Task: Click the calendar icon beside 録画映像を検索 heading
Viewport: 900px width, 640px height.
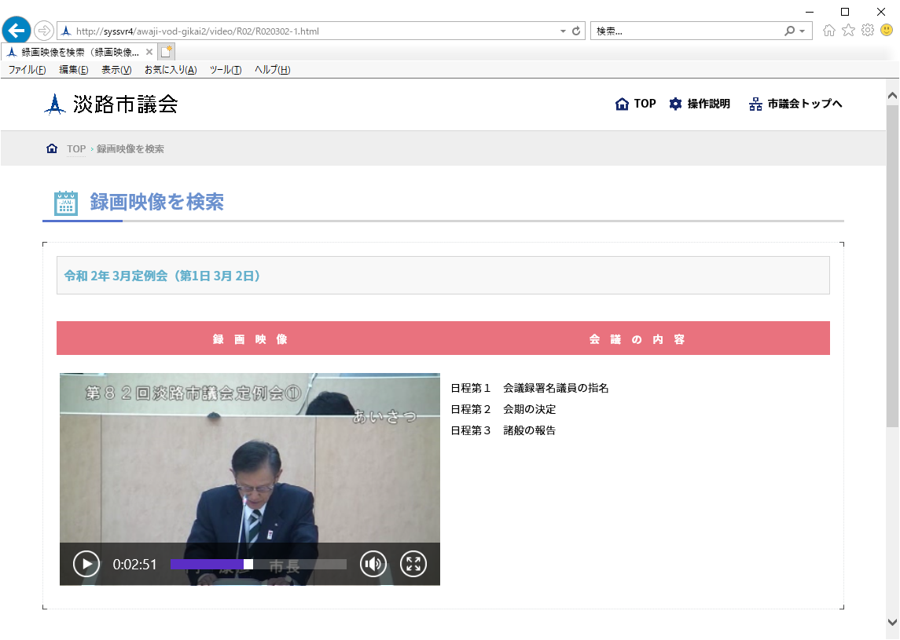Action: point(66,203)
